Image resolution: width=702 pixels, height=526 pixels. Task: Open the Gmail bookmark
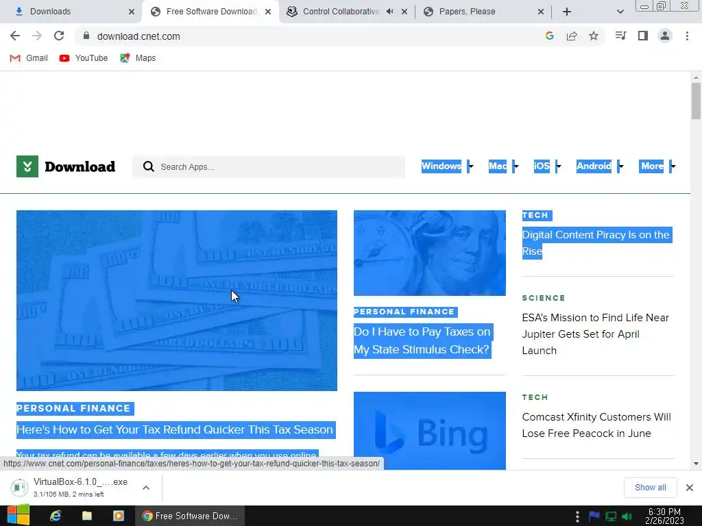point(29,58)
